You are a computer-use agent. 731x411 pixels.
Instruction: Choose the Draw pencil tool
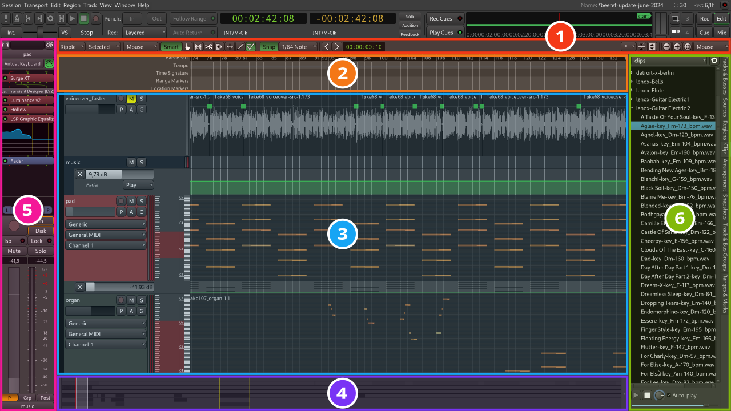click(240, 47)
